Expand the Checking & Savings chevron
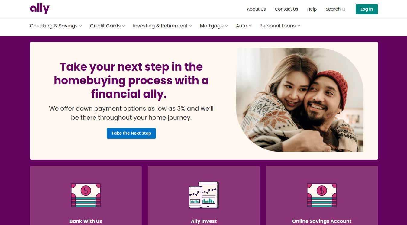 tap(81, 26)
